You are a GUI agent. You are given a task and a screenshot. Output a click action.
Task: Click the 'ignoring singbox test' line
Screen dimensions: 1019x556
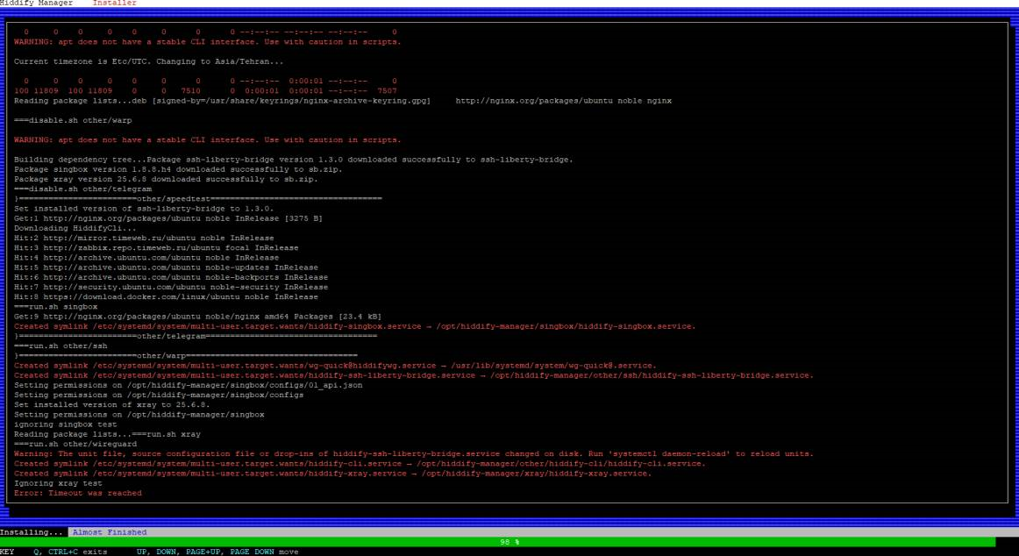pyautogui.click(x=66, y=424)
